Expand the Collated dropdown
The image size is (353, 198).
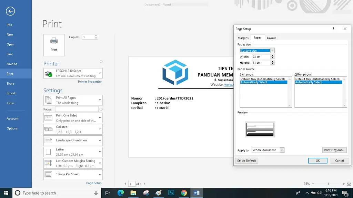point(73,129)
